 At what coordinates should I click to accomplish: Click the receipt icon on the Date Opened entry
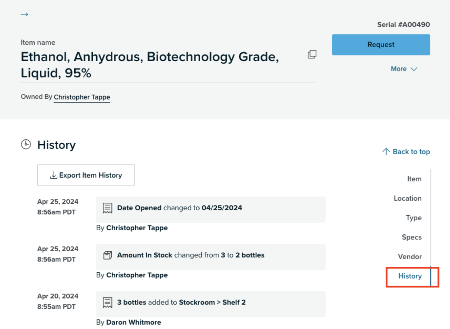107,208
